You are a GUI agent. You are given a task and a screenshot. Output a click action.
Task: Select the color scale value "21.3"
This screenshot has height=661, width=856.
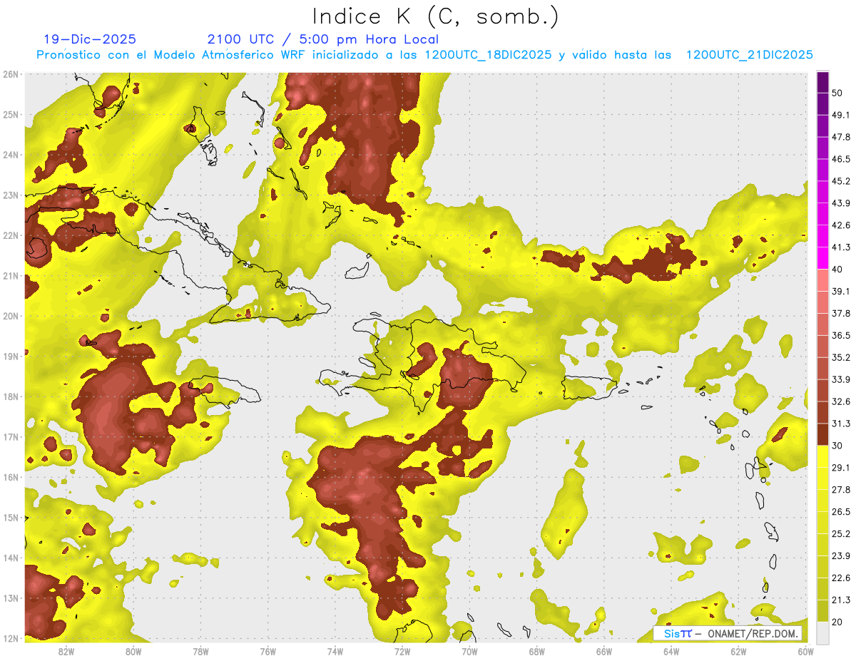click(841, 600)
